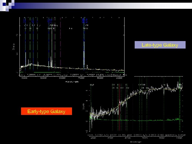This screenshot has height=144, width=192.
Task: Select the 9000 tick of bottom spectrum
Action: point(179,138)
